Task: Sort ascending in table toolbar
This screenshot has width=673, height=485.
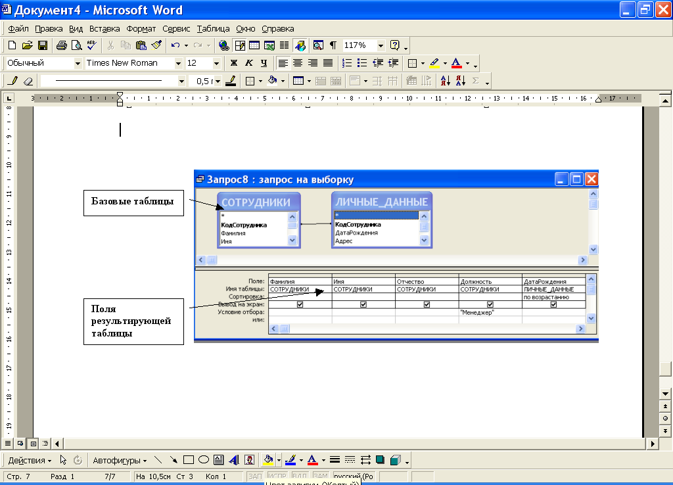Action: [446, 81]
